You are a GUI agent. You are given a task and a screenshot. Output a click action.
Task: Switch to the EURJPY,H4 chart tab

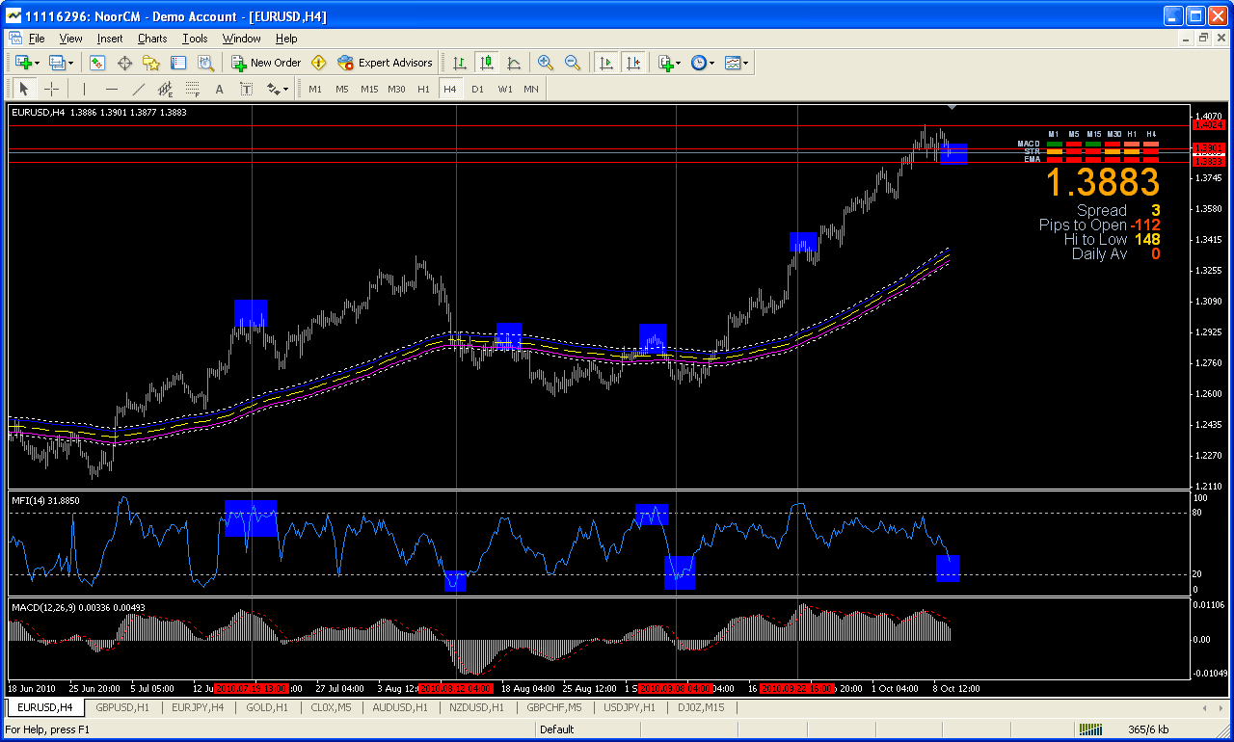(x=198, y=707)
